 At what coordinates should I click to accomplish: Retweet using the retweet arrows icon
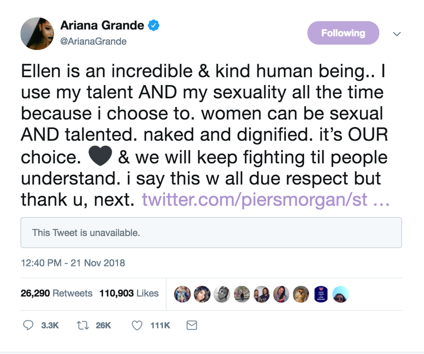point(82,325)
